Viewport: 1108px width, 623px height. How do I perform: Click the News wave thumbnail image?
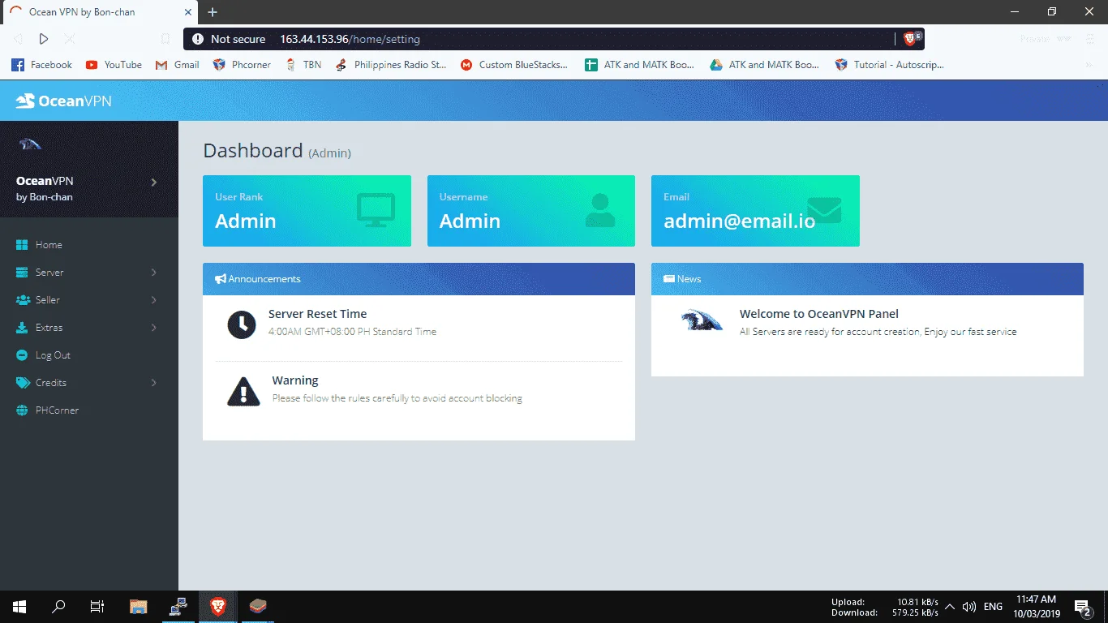click(x=702, y=320)
